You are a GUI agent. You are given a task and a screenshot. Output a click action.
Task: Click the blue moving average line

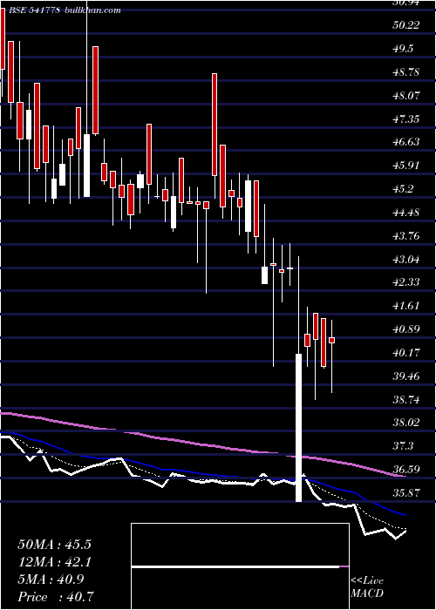coord(202,474)
